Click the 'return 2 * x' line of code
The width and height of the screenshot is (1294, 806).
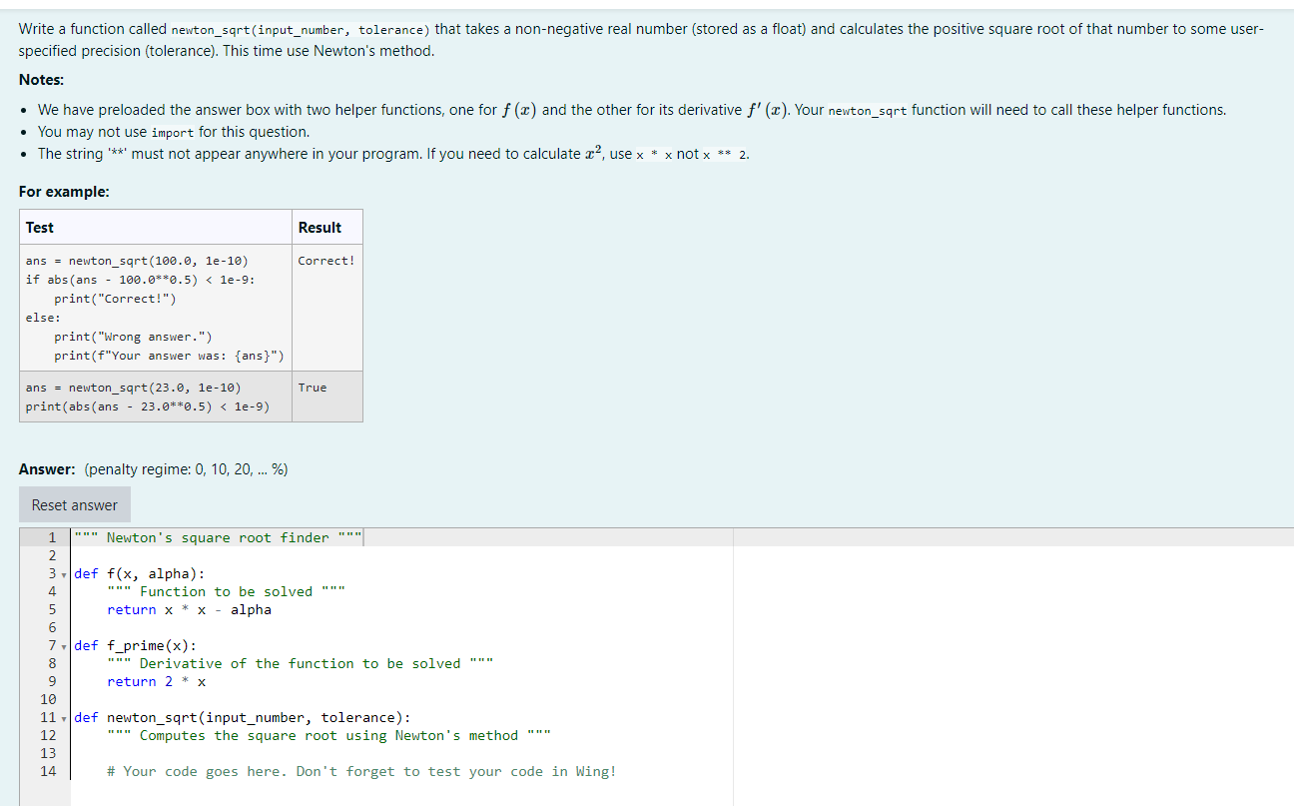tap(156, 681)
